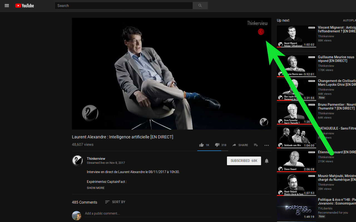Toggle the notification bell for Thinkerview
Image resolution: width=356 pixels, height=222 pixels.
(x=267, y=161)
